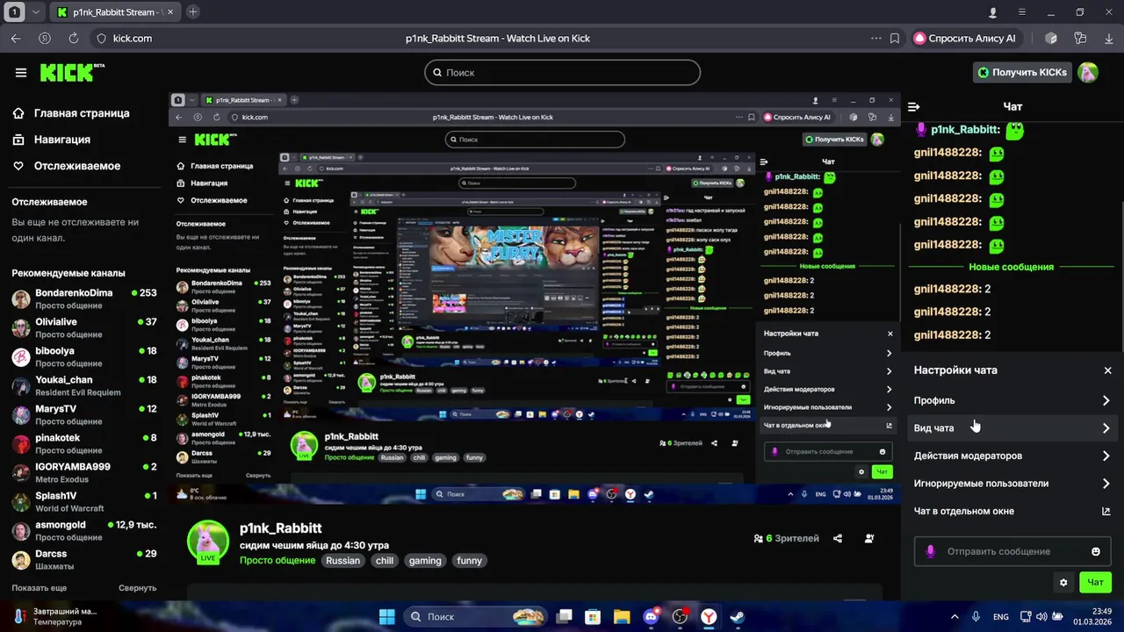Expand the Профиль chat settings submenu

[x=1012, y=400]
